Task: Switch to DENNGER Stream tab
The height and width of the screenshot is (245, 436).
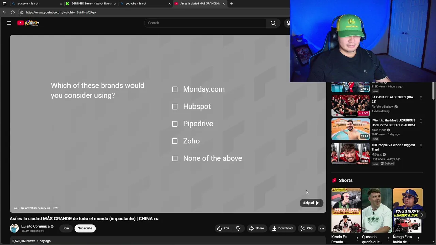Action: (91, 4)
